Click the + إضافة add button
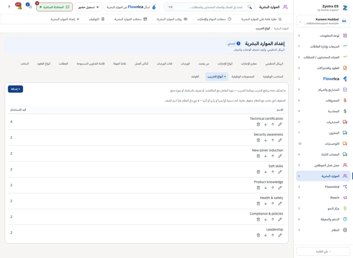The height and width of the screenshot is (258, 353). [x=15, y=89]
